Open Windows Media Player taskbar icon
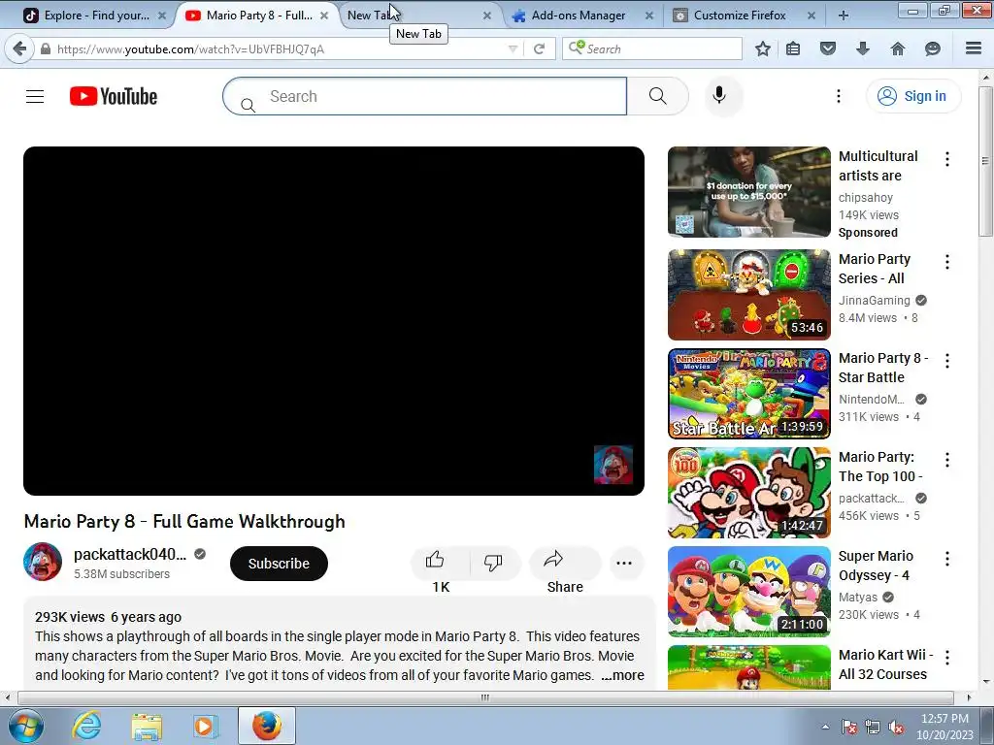Image resolution: width=994 pixels, height=745 pixels. coord(205,726)
